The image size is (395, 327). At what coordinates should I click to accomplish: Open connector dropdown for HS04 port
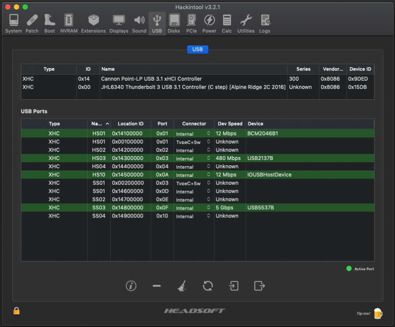(x=194, y=167)
